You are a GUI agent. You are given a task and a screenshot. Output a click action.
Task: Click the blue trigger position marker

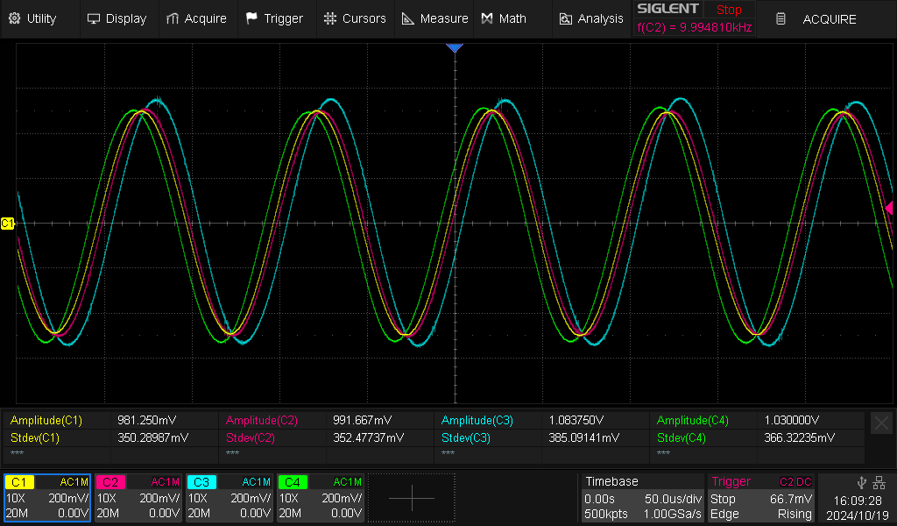pyautogui.click(x=455, y=47)
